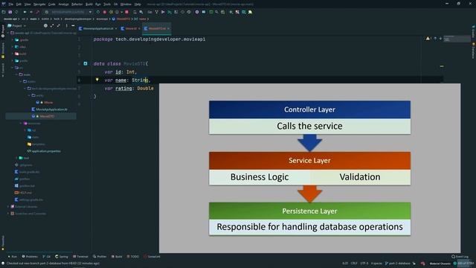Open the Run tool window
The height and width of the screenshot is (268, 476).
(13, 257)
